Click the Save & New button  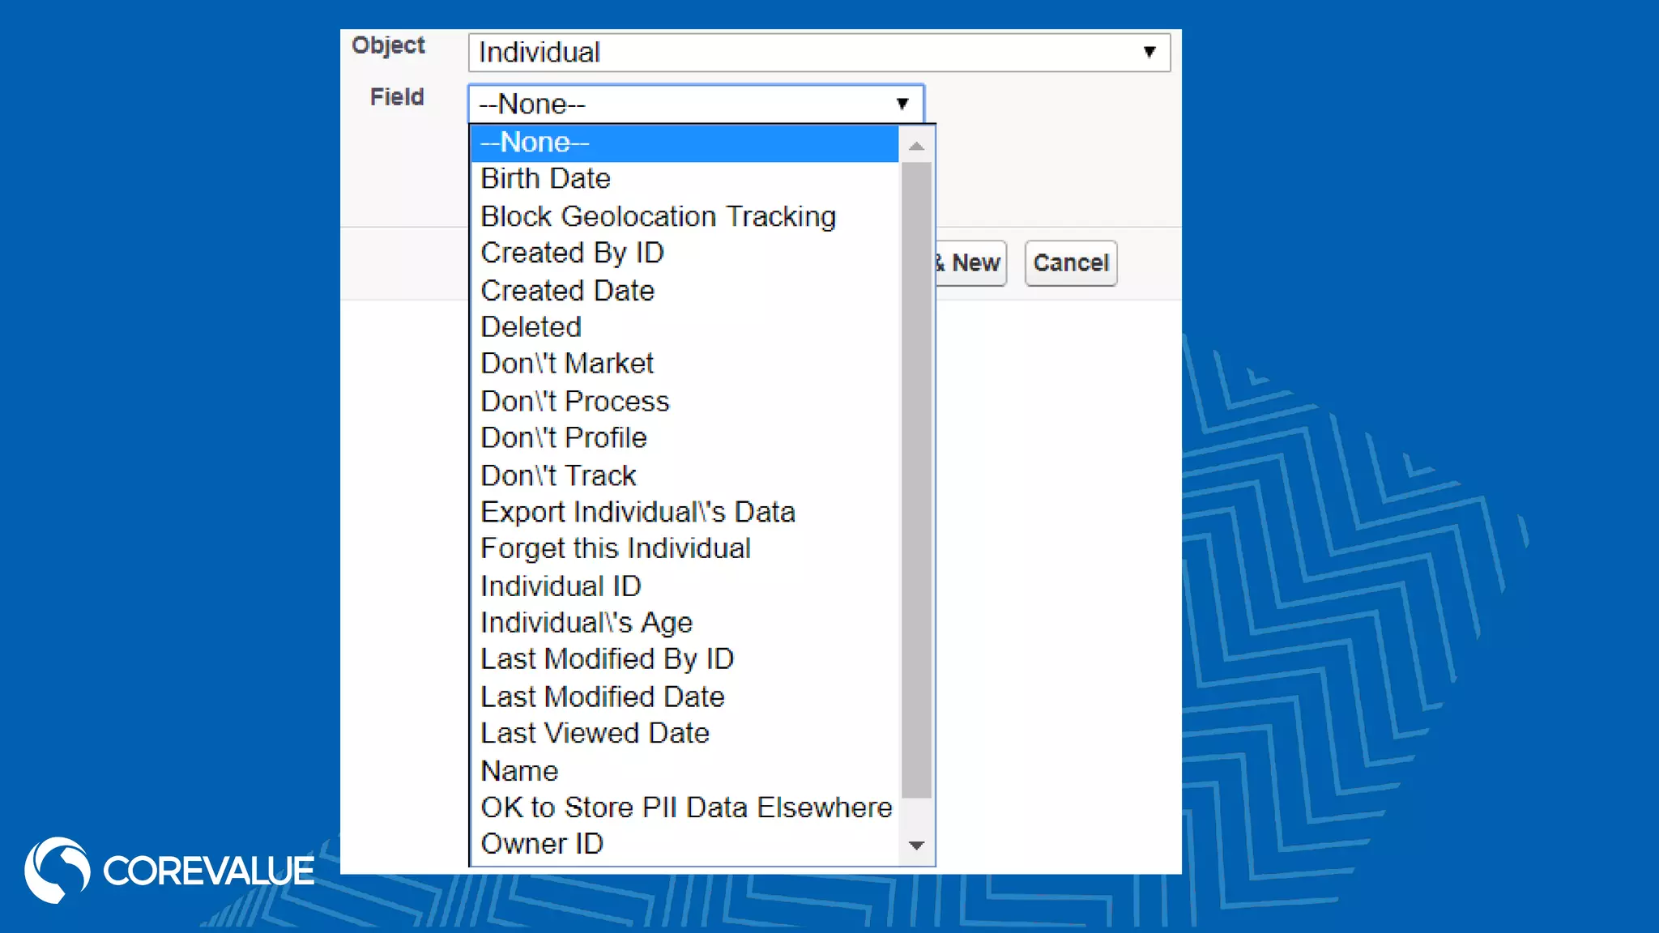[970, 263]
